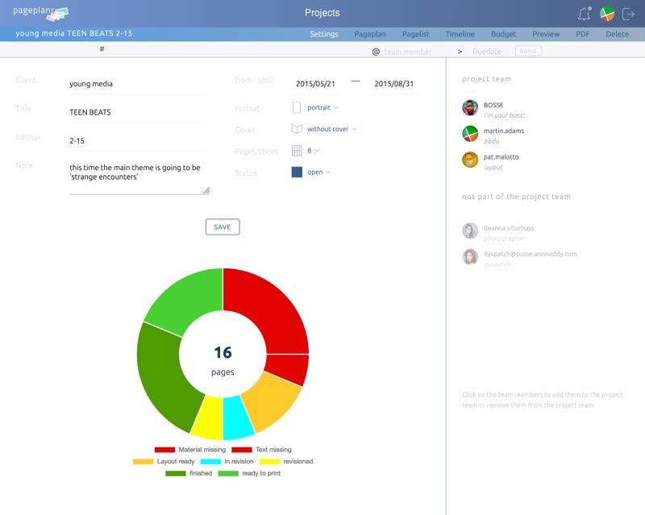Click 'dyspatch@pulce.anonaddy.com' entry
The height and width of the screenshot is (515, 645).
531,254
